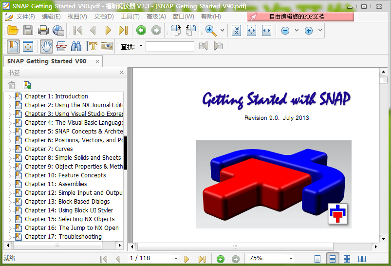Click the Print icon in the toolbar
This screenshot has height=266, width=391.
(x=43, y=30)
